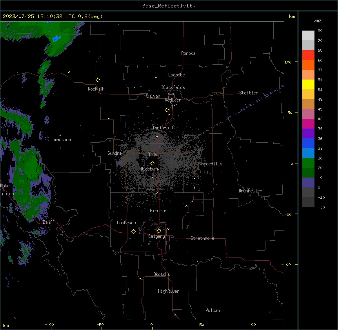Click the Calgary city label
The width and height of the screenshot is (338, 330).
coord(156,236)
